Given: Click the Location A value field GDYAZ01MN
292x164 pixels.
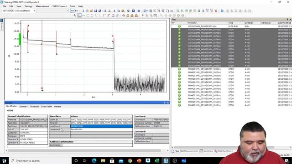Looking at the screenshot, I should [x=101, y=126].
